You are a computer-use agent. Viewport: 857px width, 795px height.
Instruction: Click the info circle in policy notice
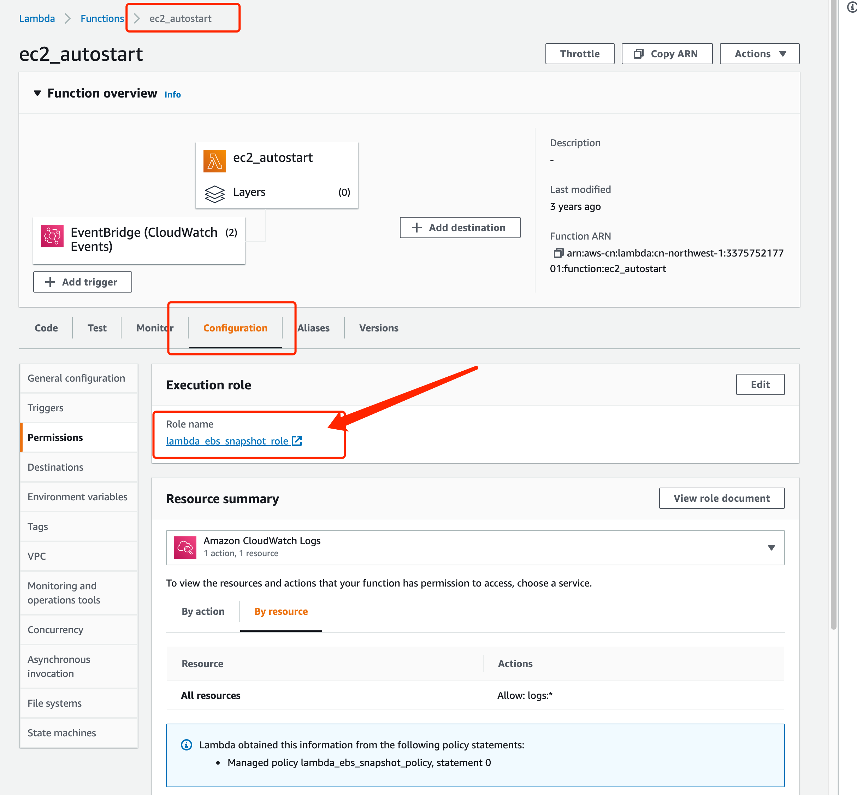coord(186,745)
